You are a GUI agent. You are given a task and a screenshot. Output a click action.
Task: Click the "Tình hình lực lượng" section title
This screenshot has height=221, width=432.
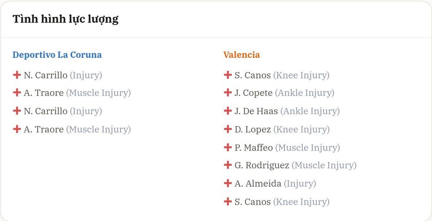tap(66, 19)
